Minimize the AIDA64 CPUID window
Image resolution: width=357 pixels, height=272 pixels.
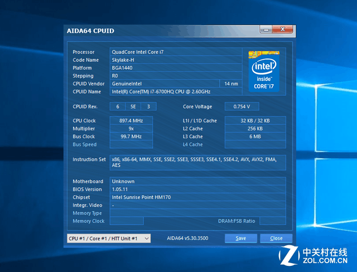click(266, 30)
